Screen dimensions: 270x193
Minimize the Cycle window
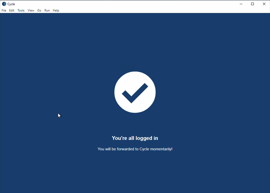(x=241, y=4)
